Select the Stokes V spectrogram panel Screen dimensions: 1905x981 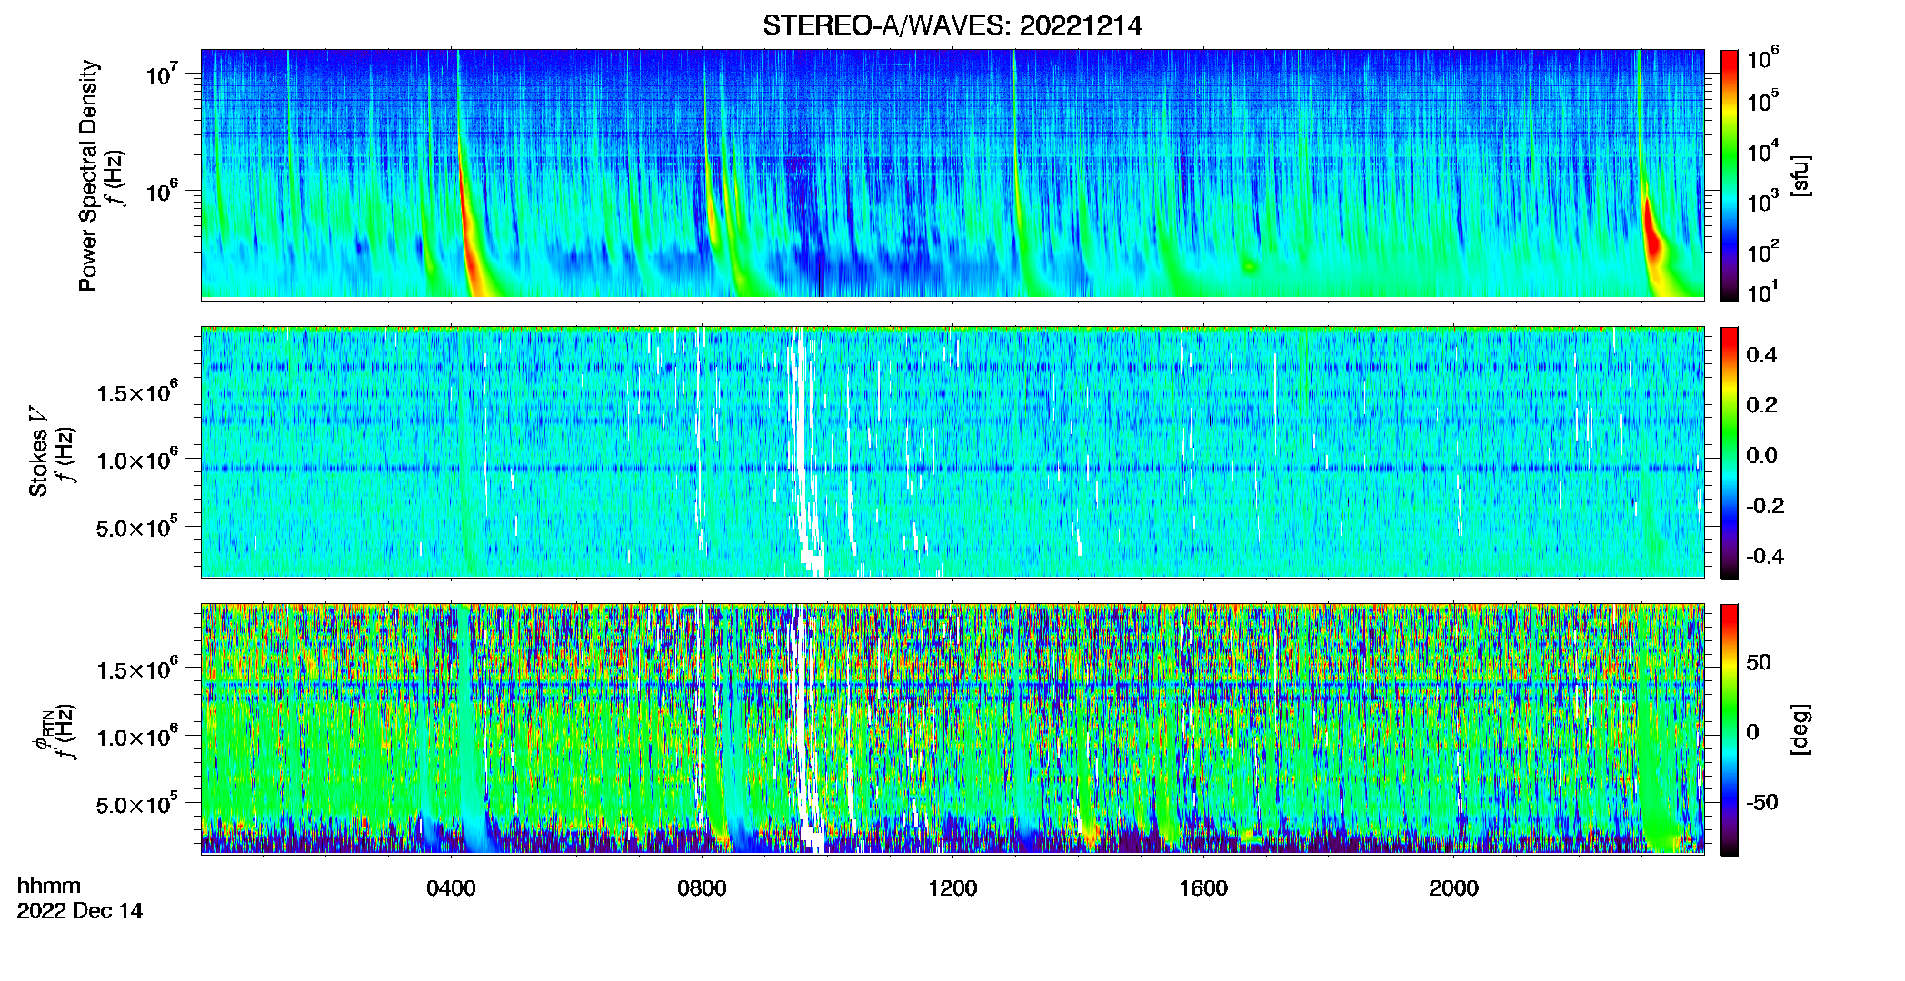pos(952,451)
